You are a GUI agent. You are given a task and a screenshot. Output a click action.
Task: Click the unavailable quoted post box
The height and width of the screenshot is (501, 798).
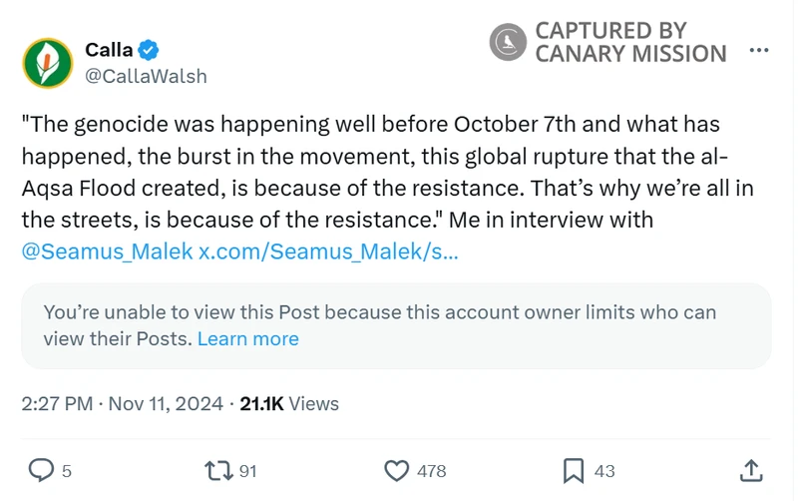click(x=396, y=326)
